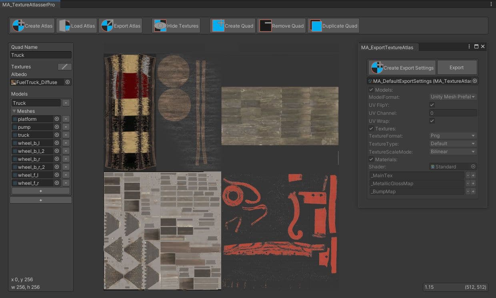Open the ModelFormat dropdown
Viewport: 496px width, 298px height.
[x=452, y=97]
